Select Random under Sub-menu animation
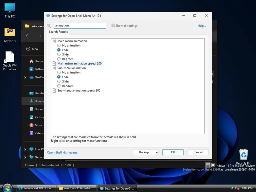Image resolution: width=256 pixels, height=192 pixels. click(x=59, y=86)
